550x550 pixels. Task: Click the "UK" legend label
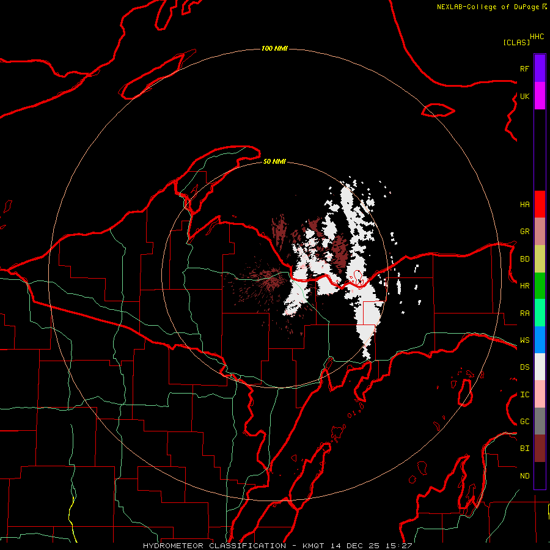pos(524,96)
